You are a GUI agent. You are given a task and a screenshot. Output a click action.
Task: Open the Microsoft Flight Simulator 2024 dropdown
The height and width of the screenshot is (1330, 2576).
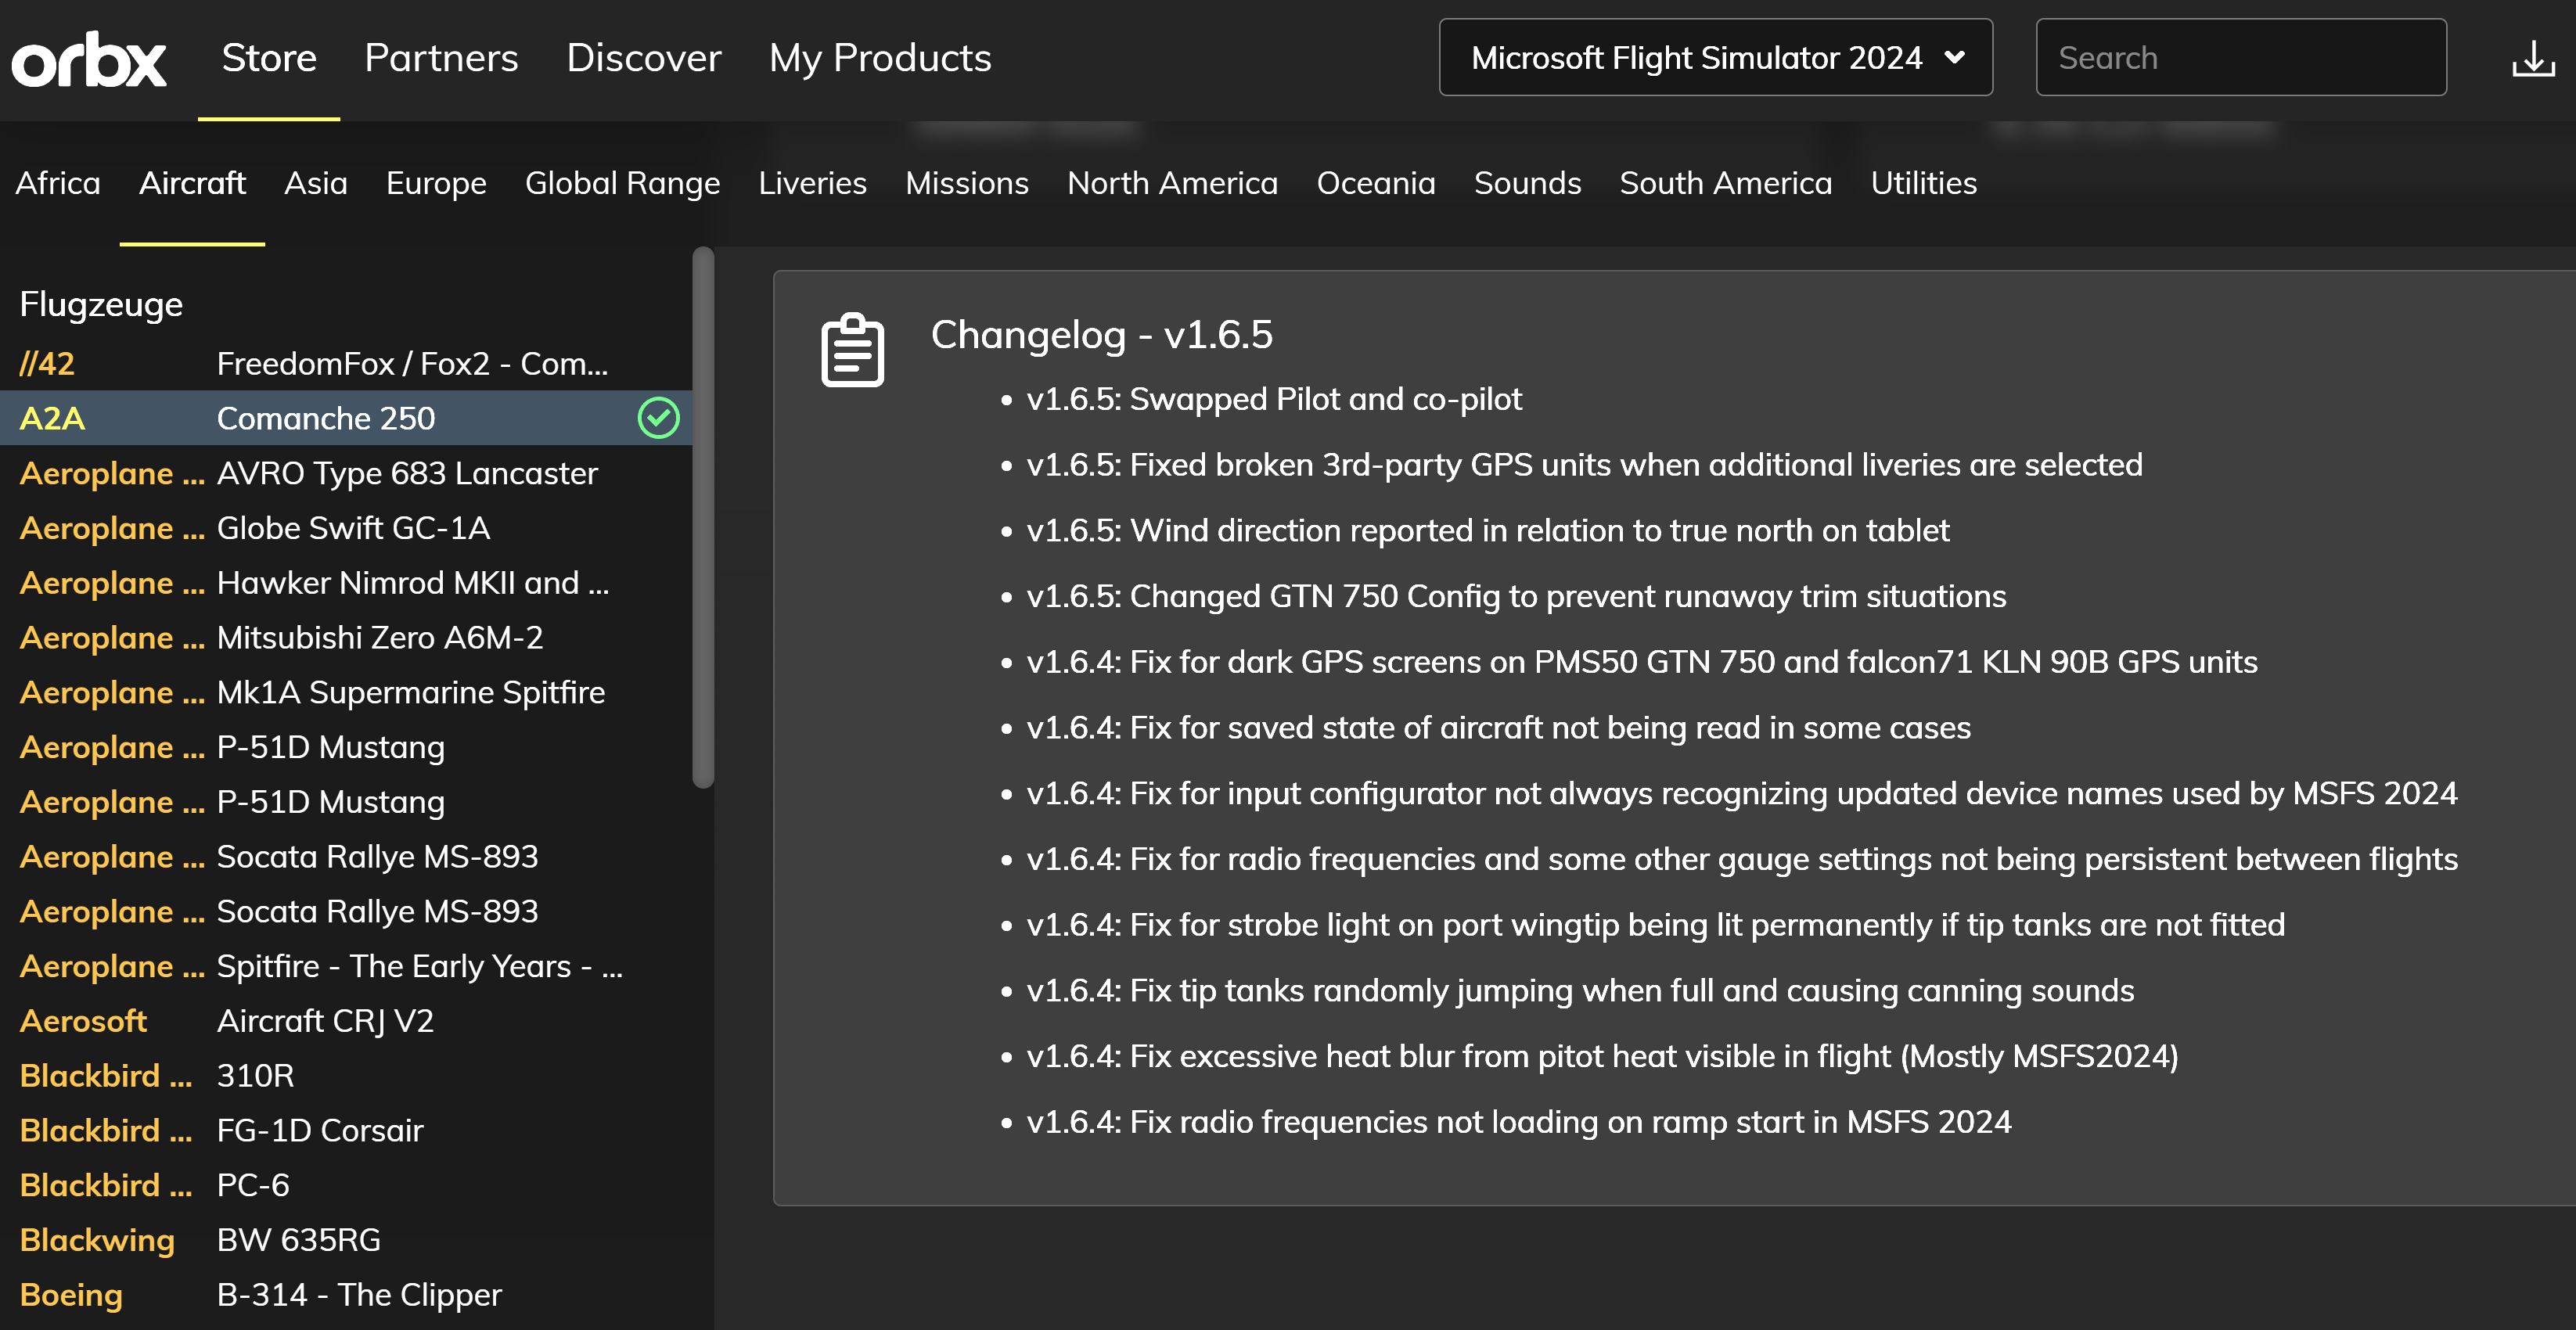pos(1715,58)
